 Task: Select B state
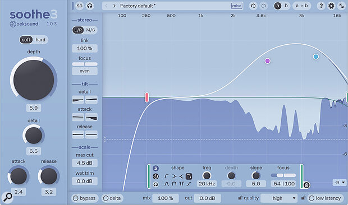click(x=286, y=6)
